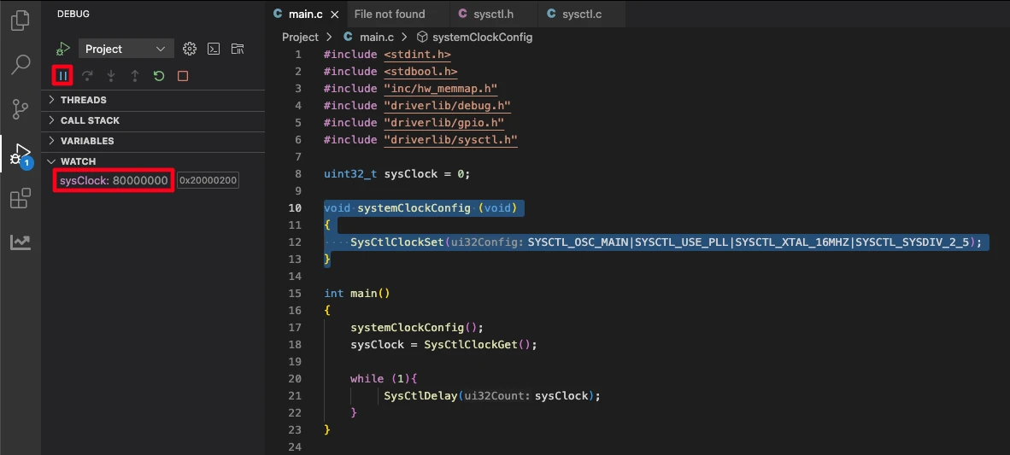The width and height of the screenshot is (1010, 455).
Task: Stop the debug session
Action: [x=183, y=76]
